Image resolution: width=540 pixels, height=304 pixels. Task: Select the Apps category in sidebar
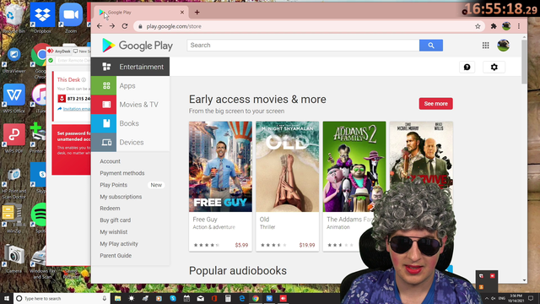(130, 85)
